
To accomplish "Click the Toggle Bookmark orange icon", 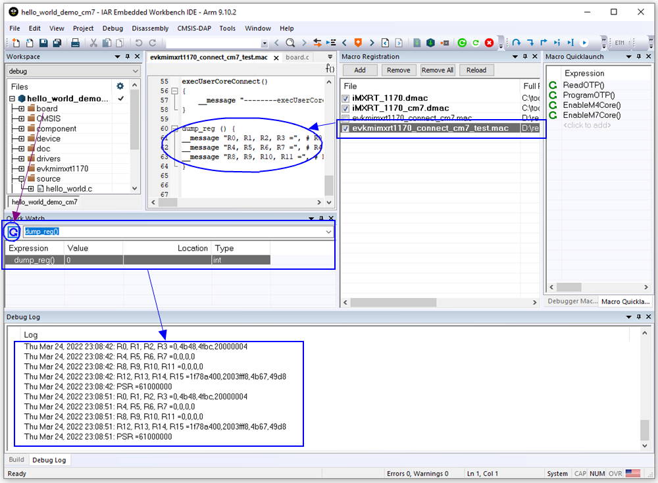I will coord(358,43).
